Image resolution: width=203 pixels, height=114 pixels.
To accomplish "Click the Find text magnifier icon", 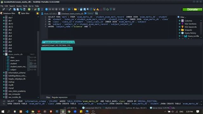I will (88, 9).
